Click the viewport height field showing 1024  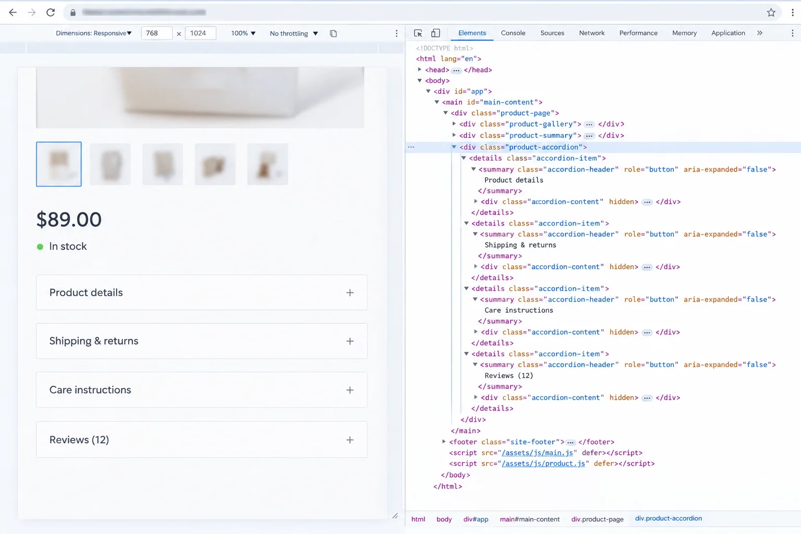pos(200,33)
